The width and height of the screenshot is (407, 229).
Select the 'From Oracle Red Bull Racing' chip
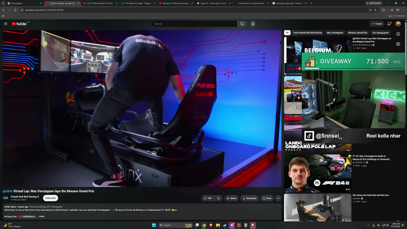coord(308,33)
